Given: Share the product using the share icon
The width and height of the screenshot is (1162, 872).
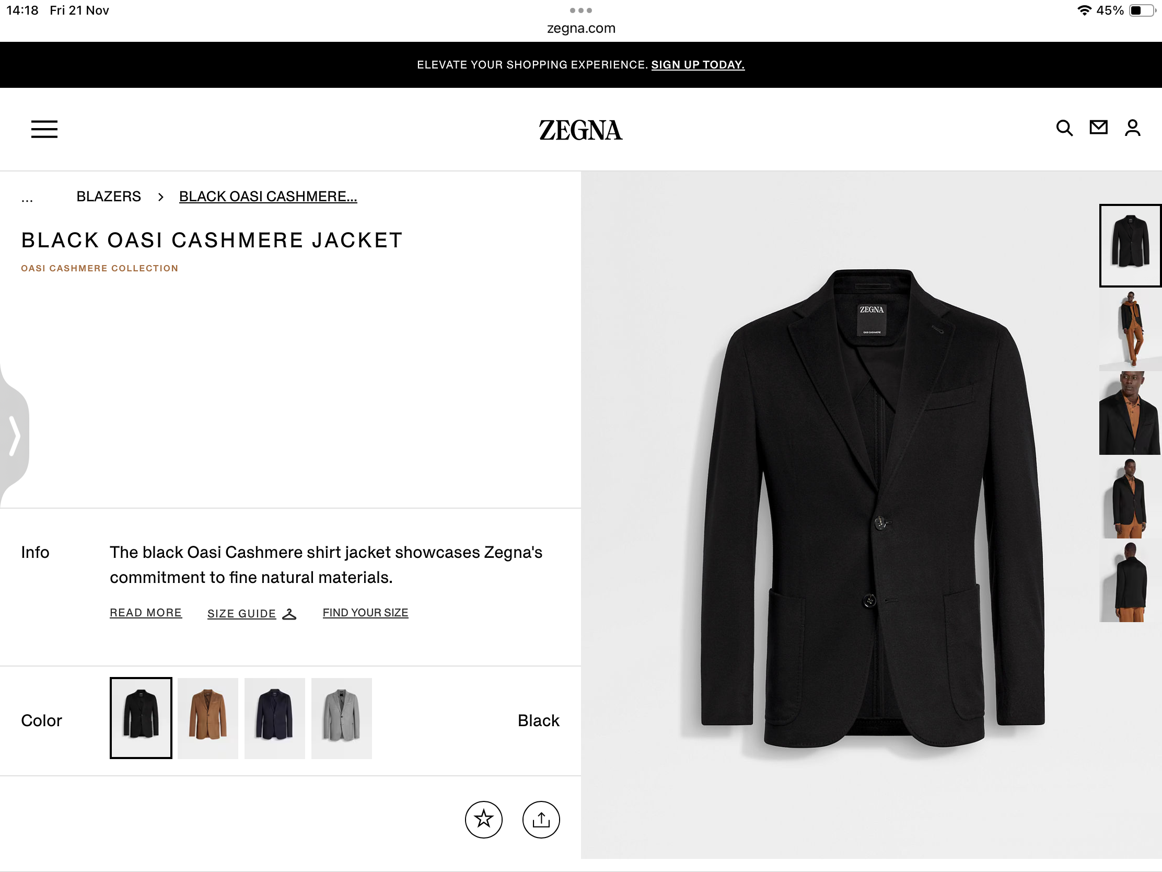Looking at the screenshot, I should click(x=541, y=819).
